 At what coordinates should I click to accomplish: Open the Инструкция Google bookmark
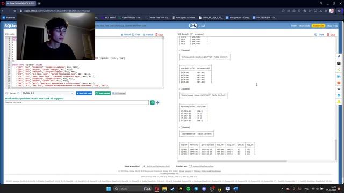[238, 18]
